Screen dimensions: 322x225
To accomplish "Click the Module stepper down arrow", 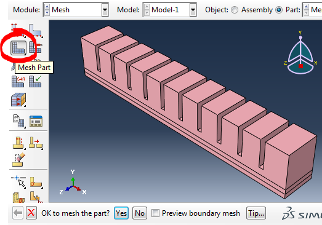I will (47, 13).
